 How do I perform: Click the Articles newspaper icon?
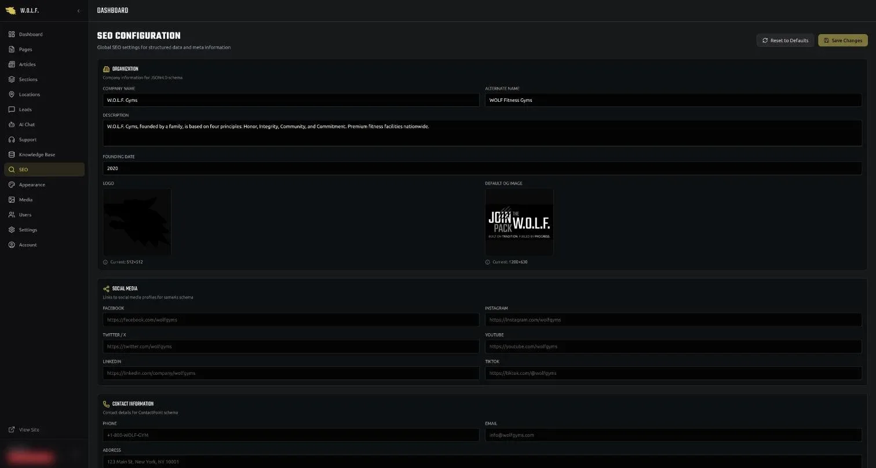click(12, 64)
